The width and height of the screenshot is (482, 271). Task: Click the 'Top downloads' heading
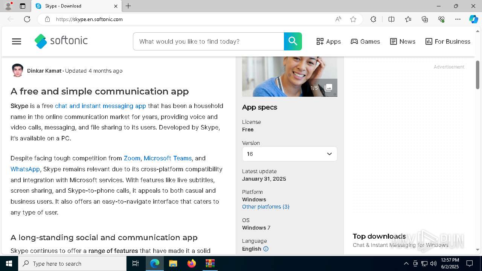379,236
